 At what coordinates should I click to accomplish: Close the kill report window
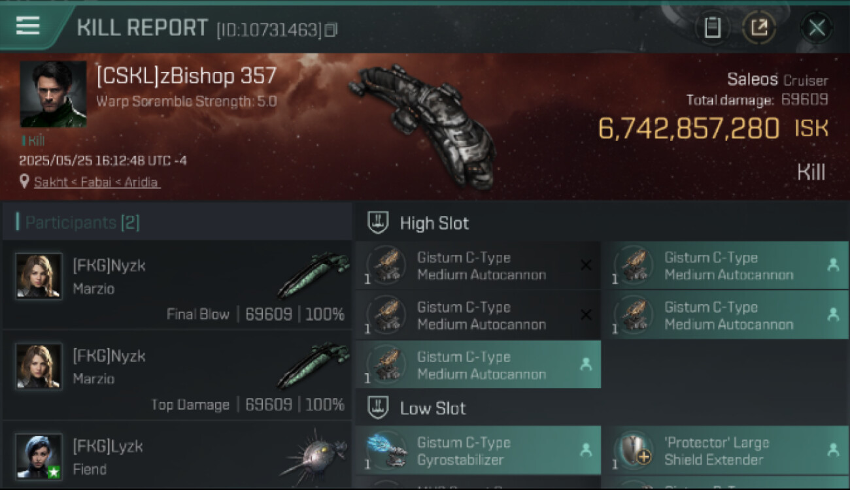[817, 27]
